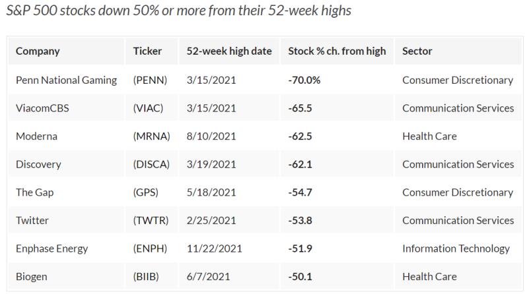The height and width of the screenshot is (294, 525).
Task: Click The Gap company name
Action: point(35,192)
